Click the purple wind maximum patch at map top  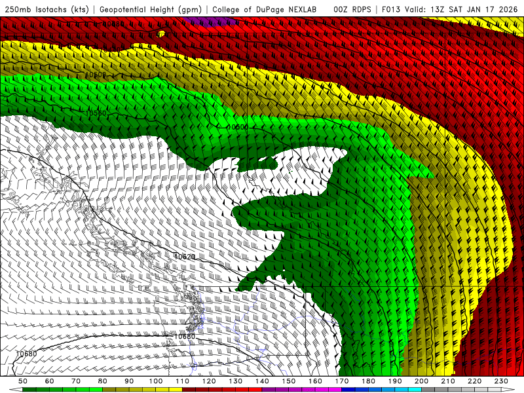[210, 22]
